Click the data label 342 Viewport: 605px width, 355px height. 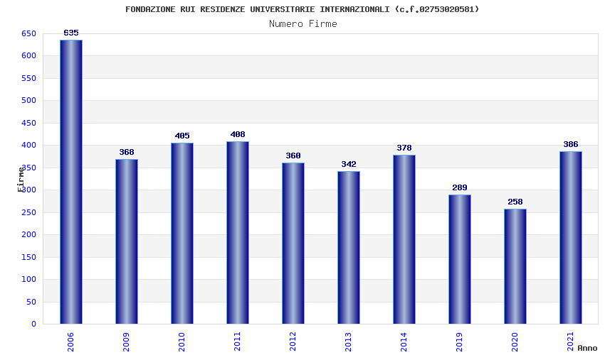point(349,164)
